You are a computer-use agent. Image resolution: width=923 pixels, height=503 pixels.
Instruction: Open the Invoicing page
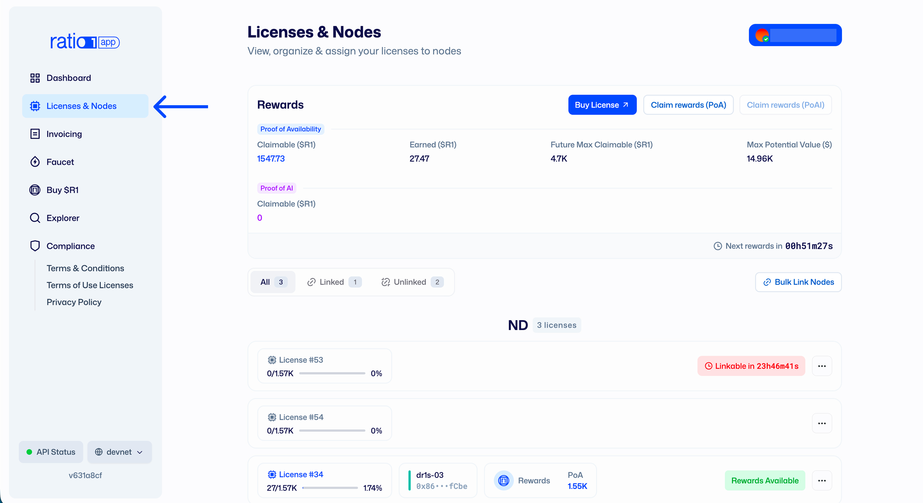(85, 134)
